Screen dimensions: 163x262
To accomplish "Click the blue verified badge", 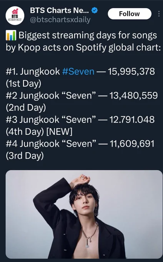I will click(95, 10).
